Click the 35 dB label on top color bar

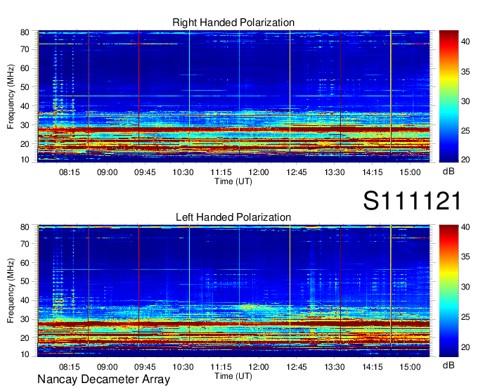(x=465, y=72)
